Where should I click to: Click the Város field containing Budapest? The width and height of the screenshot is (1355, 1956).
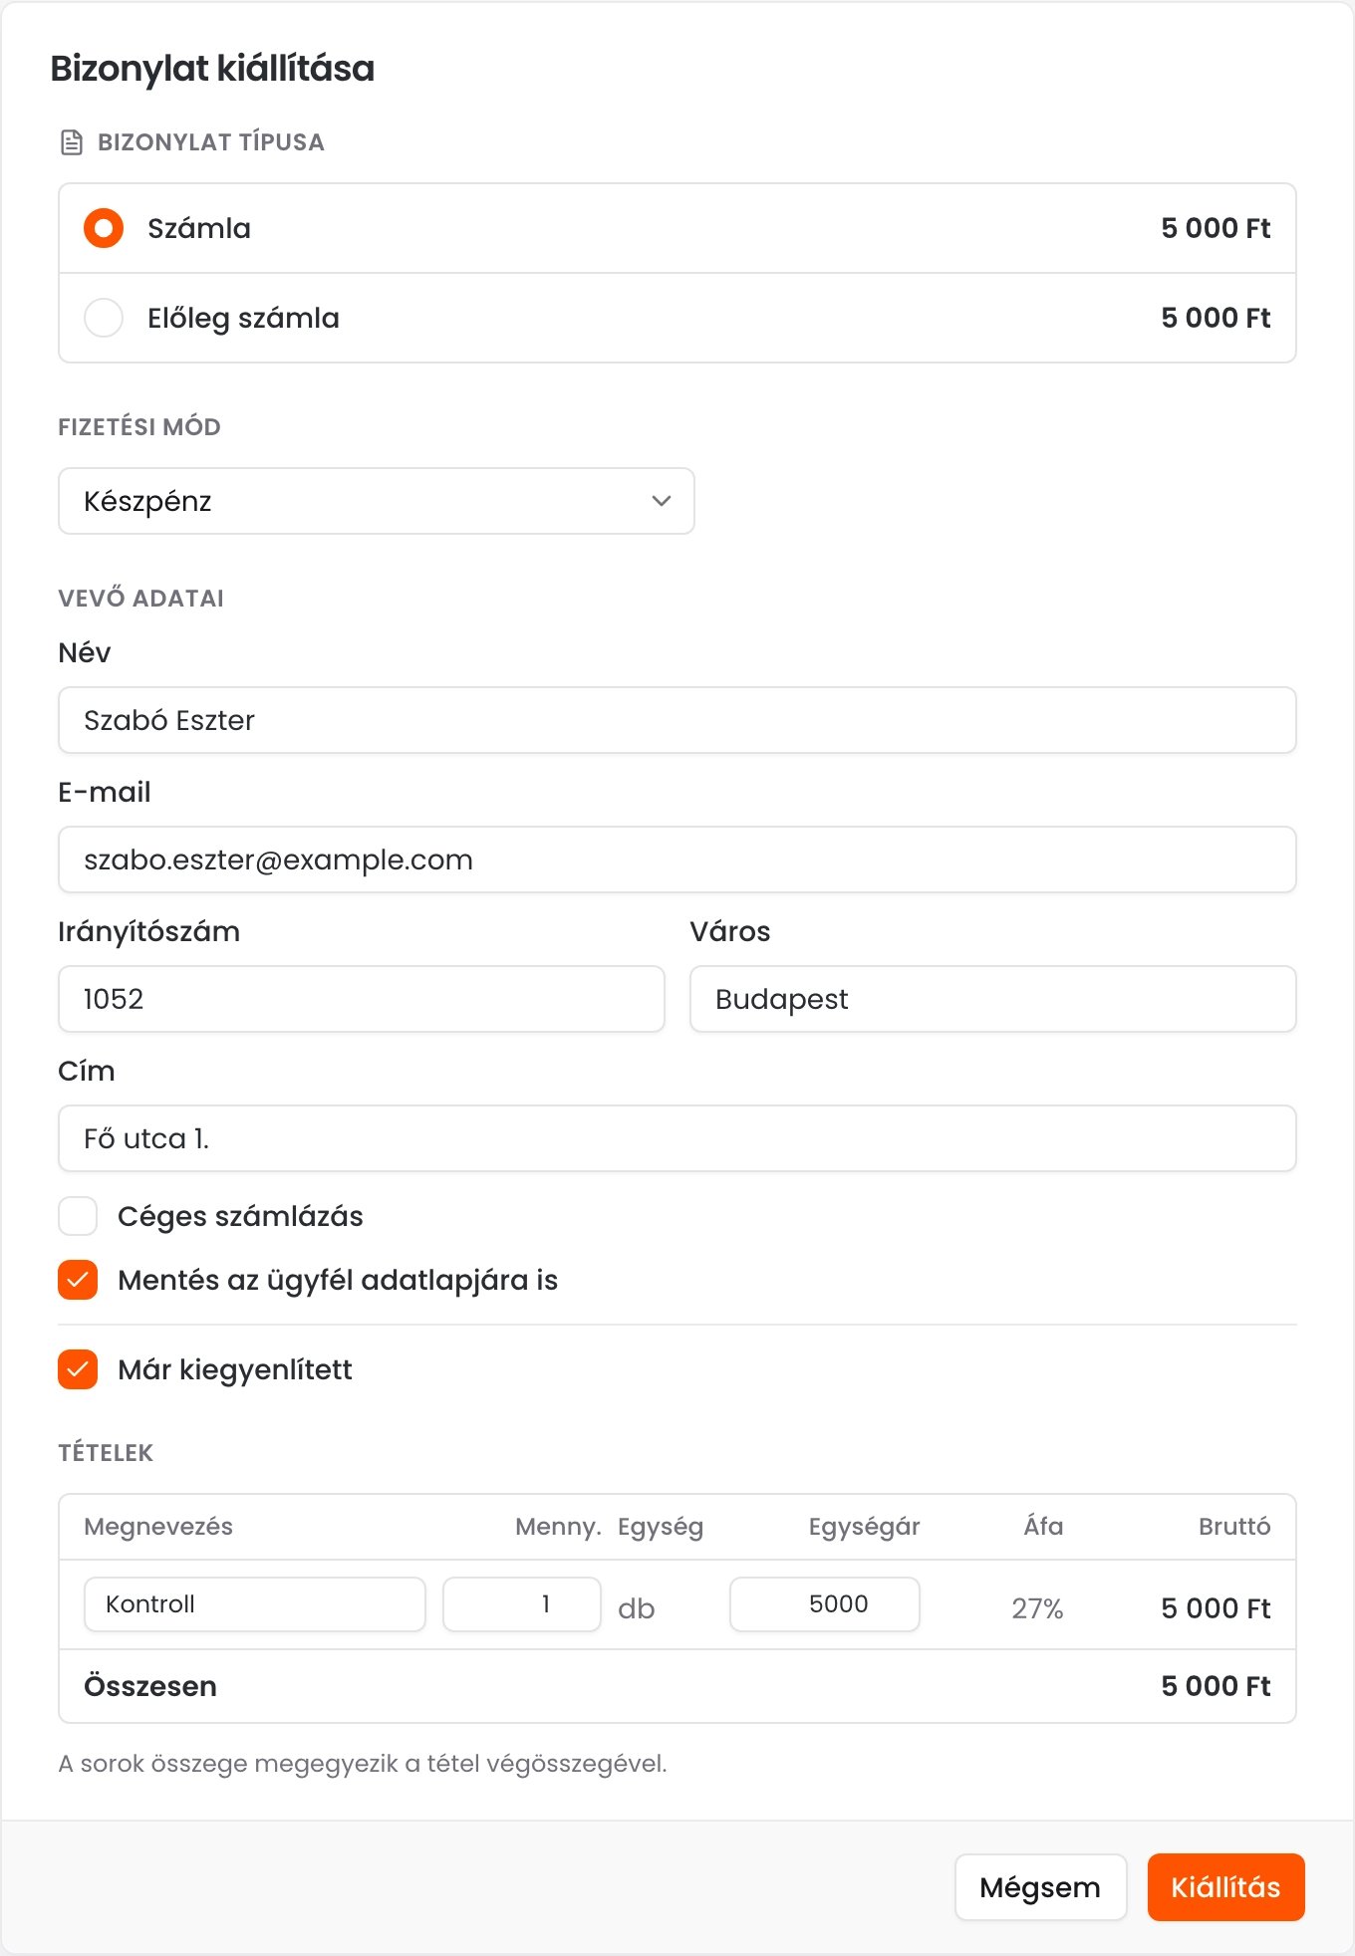(993, 999)
